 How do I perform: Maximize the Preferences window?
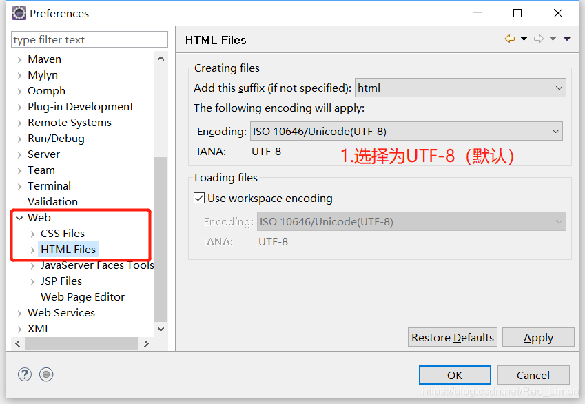(x=517, y=13)
